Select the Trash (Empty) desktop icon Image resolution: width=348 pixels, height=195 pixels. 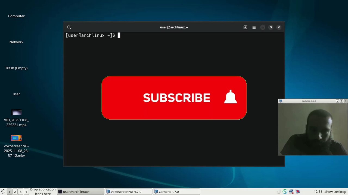pos(16,68)
